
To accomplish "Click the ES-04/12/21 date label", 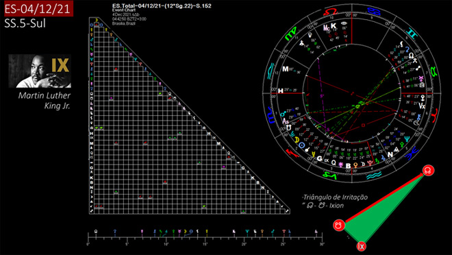I will [38, 9].
